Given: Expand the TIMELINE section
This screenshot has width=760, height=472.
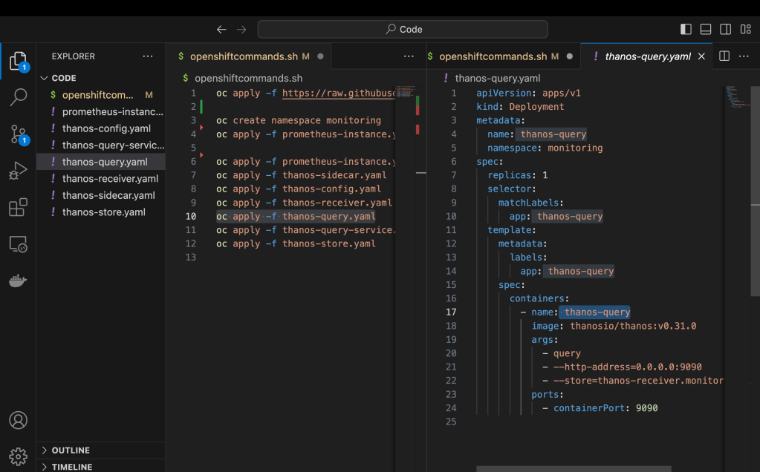Looking at the screenshot, I should coord(101,467).
